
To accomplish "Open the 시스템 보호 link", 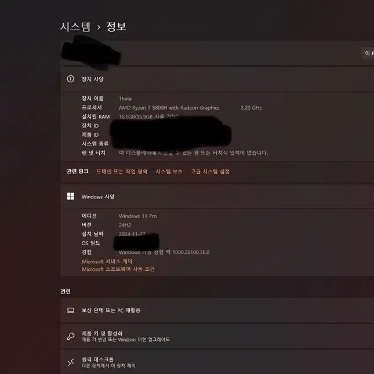I will click(169, 172).
